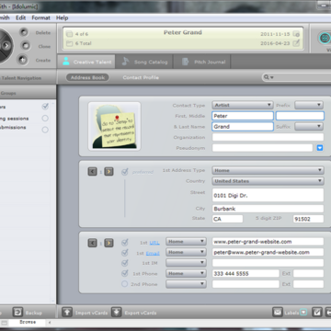
Task: Click the Last Name field containing Grand
Action: [243, 127]
